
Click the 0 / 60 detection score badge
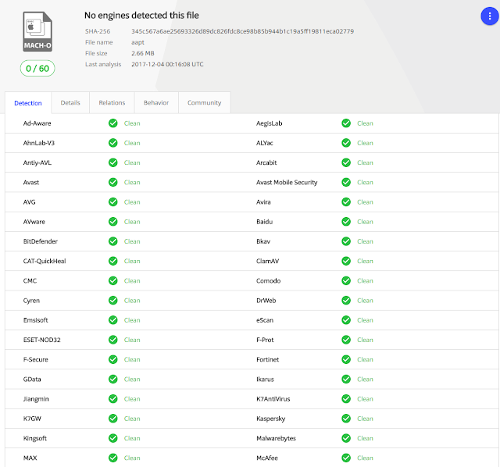coord(37,68)
